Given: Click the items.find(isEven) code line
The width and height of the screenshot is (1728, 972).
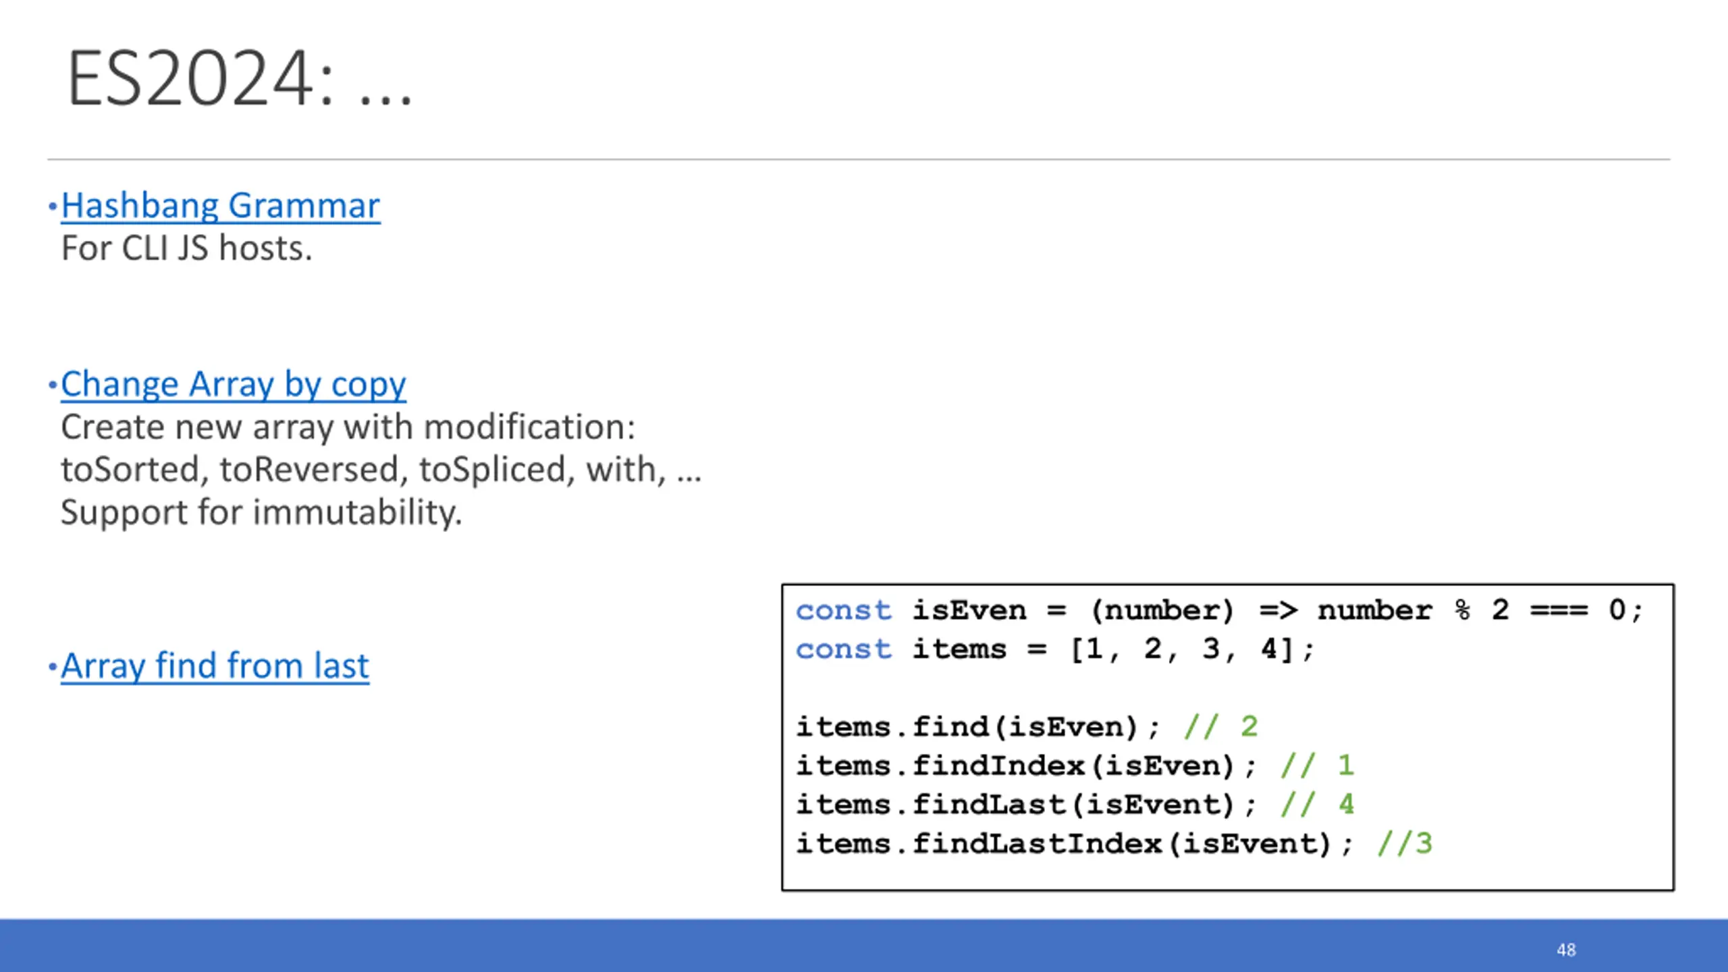Looking at the screenshot, I should (x=1027, y=727).
